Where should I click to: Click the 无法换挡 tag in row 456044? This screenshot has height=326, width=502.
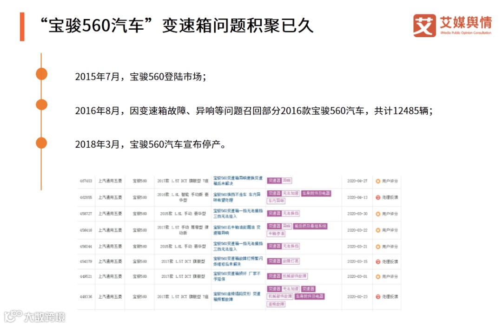(x=291, y=246)
